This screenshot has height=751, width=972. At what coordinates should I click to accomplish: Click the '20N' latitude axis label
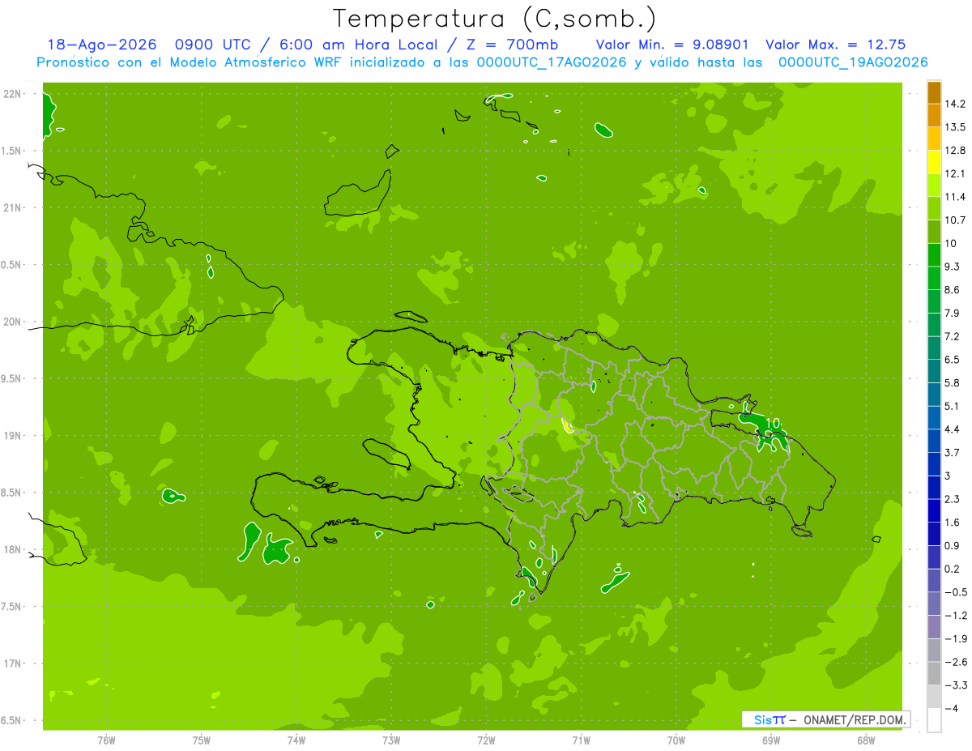(x=14, y=322)
